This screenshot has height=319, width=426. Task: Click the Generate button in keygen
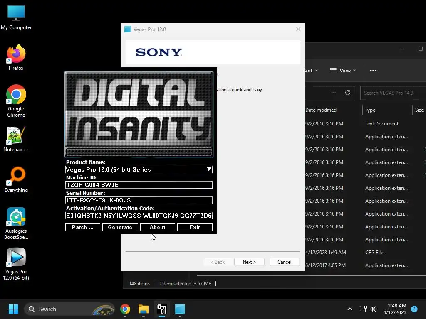[x=120, y=227]
